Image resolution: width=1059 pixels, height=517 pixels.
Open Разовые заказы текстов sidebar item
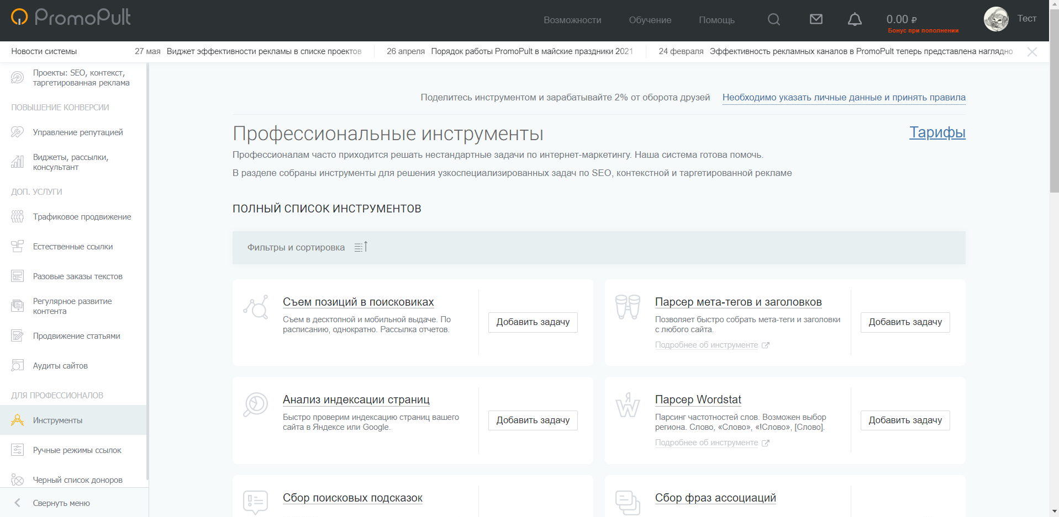pyautogui.click(x=77, y=276)
